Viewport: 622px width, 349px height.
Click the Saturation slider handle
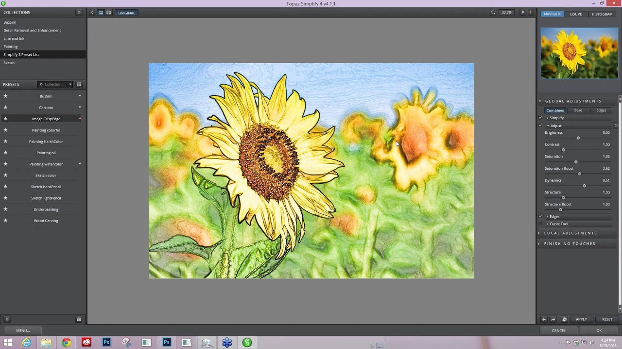576,162
